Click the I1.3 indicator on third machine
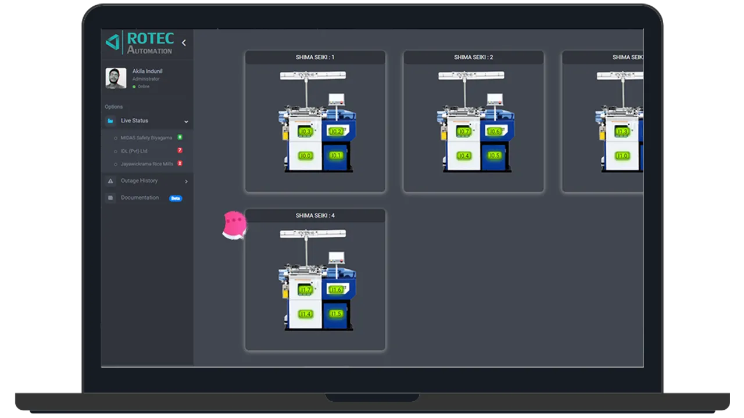The height and width of the screenshot is (418, 744). [x=622, y=132]
